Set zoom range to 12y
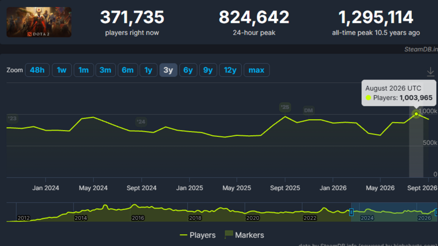 point(230,70)
